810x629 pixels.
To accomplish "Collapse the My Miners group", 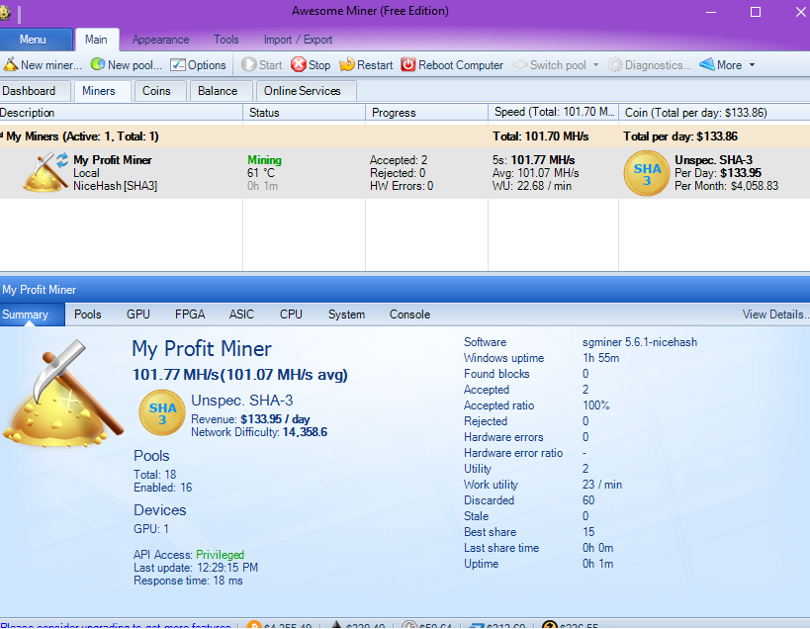I will (x=2, y=135).
